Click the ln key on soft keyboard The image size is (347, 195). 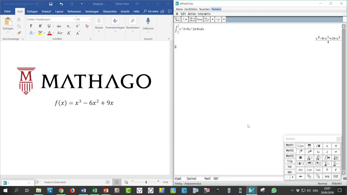pyautogui.click(x=318, y=152)
